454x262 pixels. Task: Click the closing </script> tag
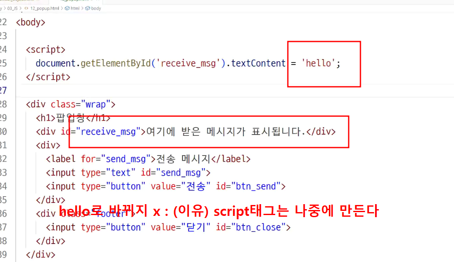(48, 77)
